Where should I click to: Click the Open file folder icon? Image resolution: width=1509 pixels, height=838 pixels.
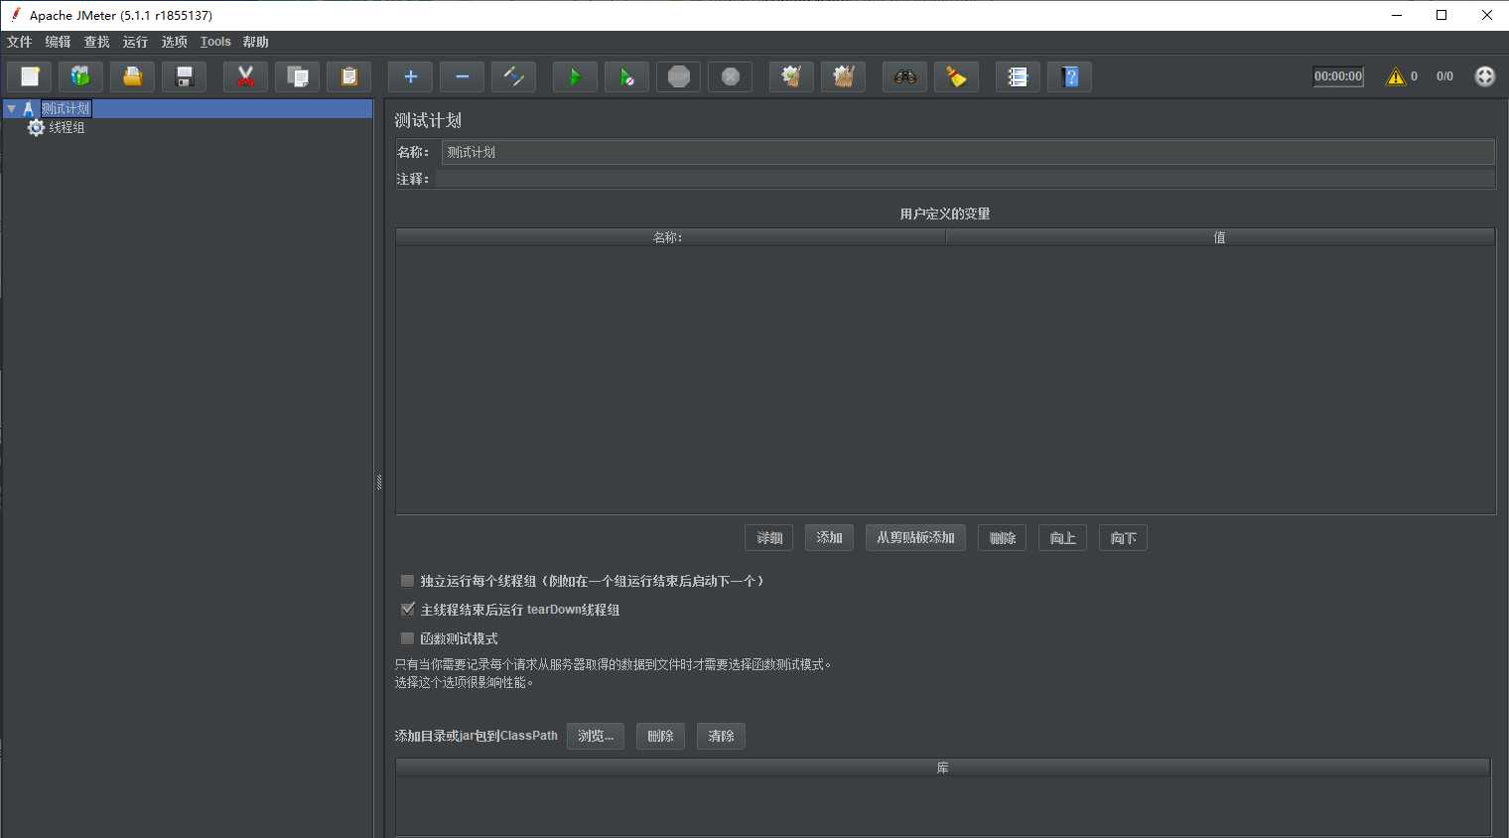coord(132,76)
